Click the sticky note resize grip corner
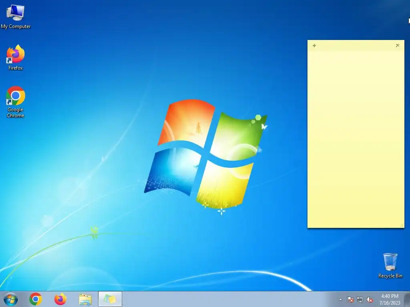The image size is (410, 307). [402, 225]
